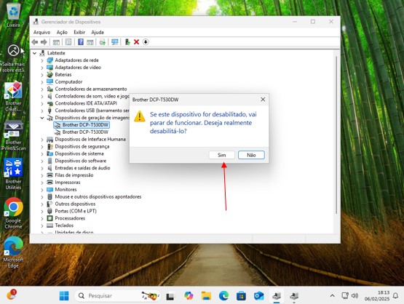Open the notifications bell icon

pyautogui.click(x=395, y=296)
